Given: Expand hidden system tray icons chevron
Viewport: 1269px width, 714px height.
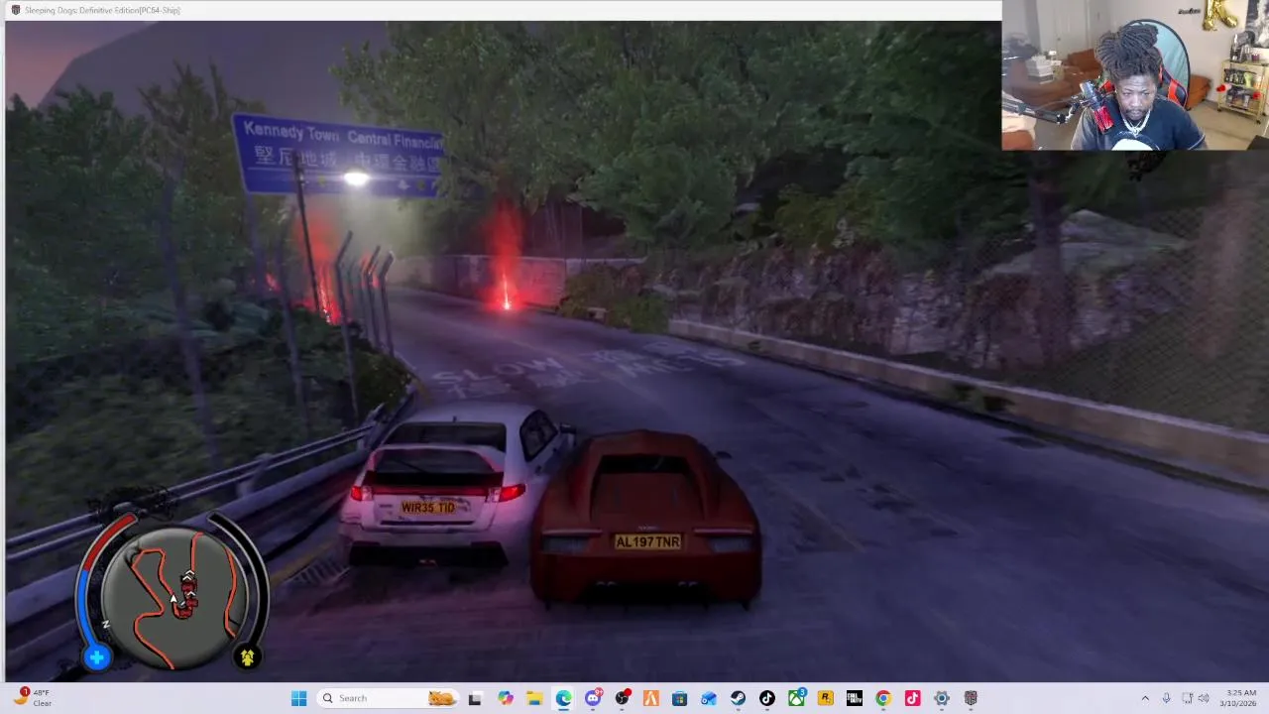Looking at the screenshot, I should pyautogui.click(x=1145, y=698).
